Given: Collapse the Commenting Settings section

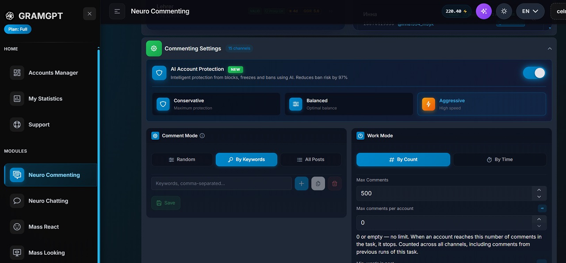Looking at the screenshot, I should tap(550, 49).
